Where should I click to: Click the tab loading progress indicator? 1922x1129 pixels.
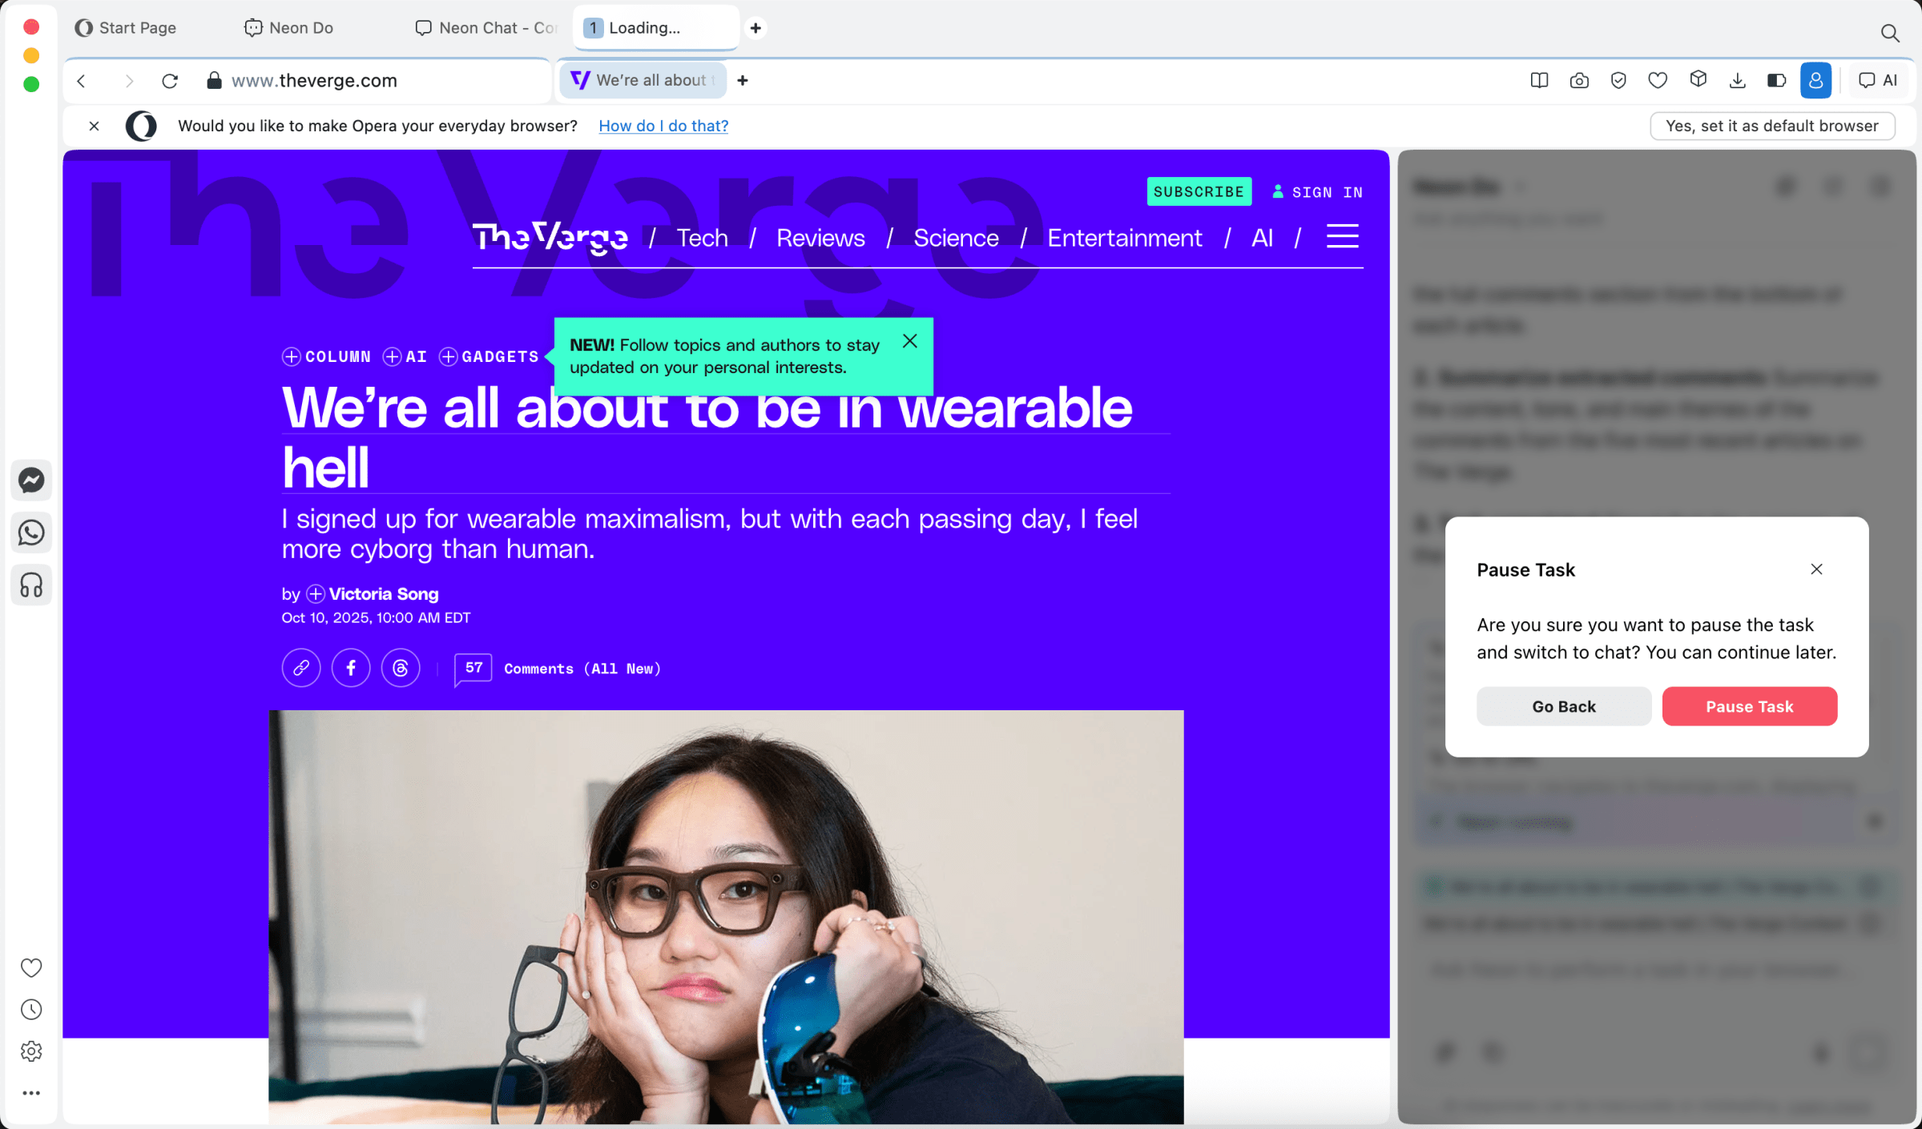(592, 27)
